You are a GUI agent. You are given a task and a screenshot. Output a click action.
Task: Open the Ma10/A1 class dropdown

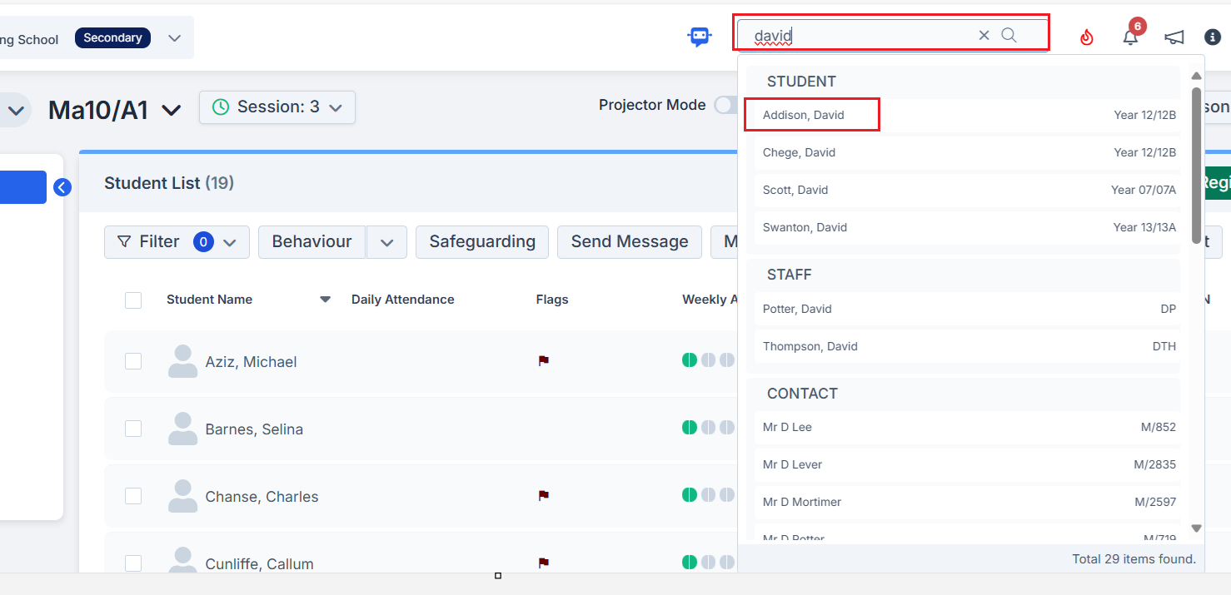tap(171, 110)
